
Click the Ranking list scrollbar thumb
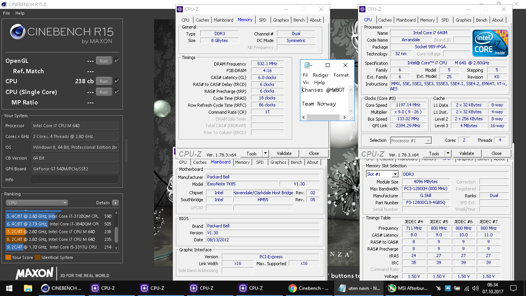pos(117,234)
